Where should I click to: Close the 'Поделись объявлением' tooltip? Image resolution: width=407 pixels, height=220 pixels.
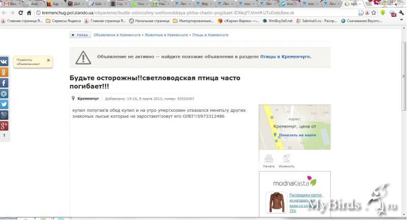click(x=48, y=60)
